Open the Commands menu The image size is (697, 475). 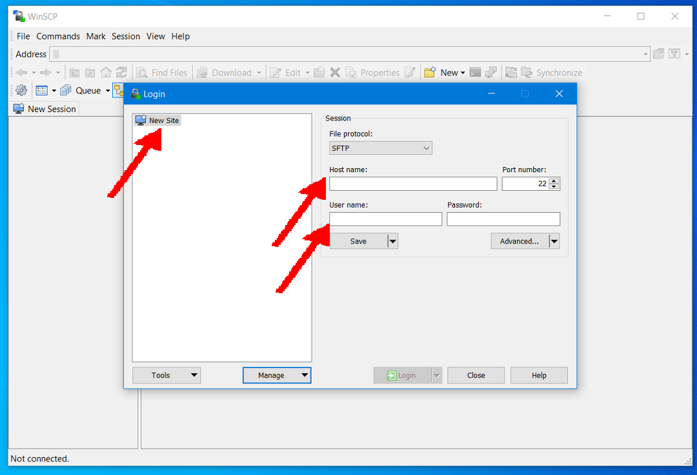(x=58, y=36)
